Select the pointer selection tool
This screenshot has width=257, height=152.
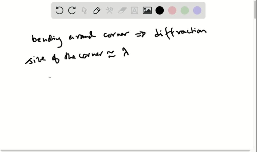click(84, 10)
